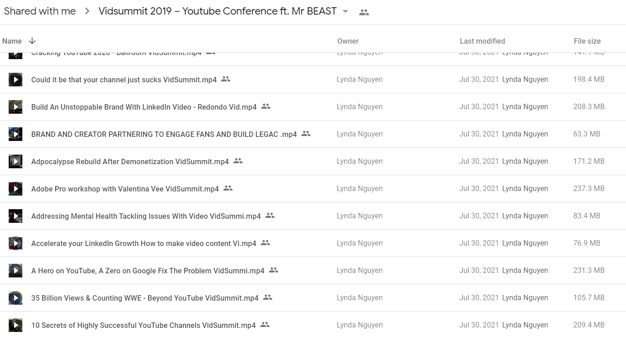Click shared icon on A Hero on YouTube row
The height and width of the screenshot is (337, 626).
[x=274, y=270]
